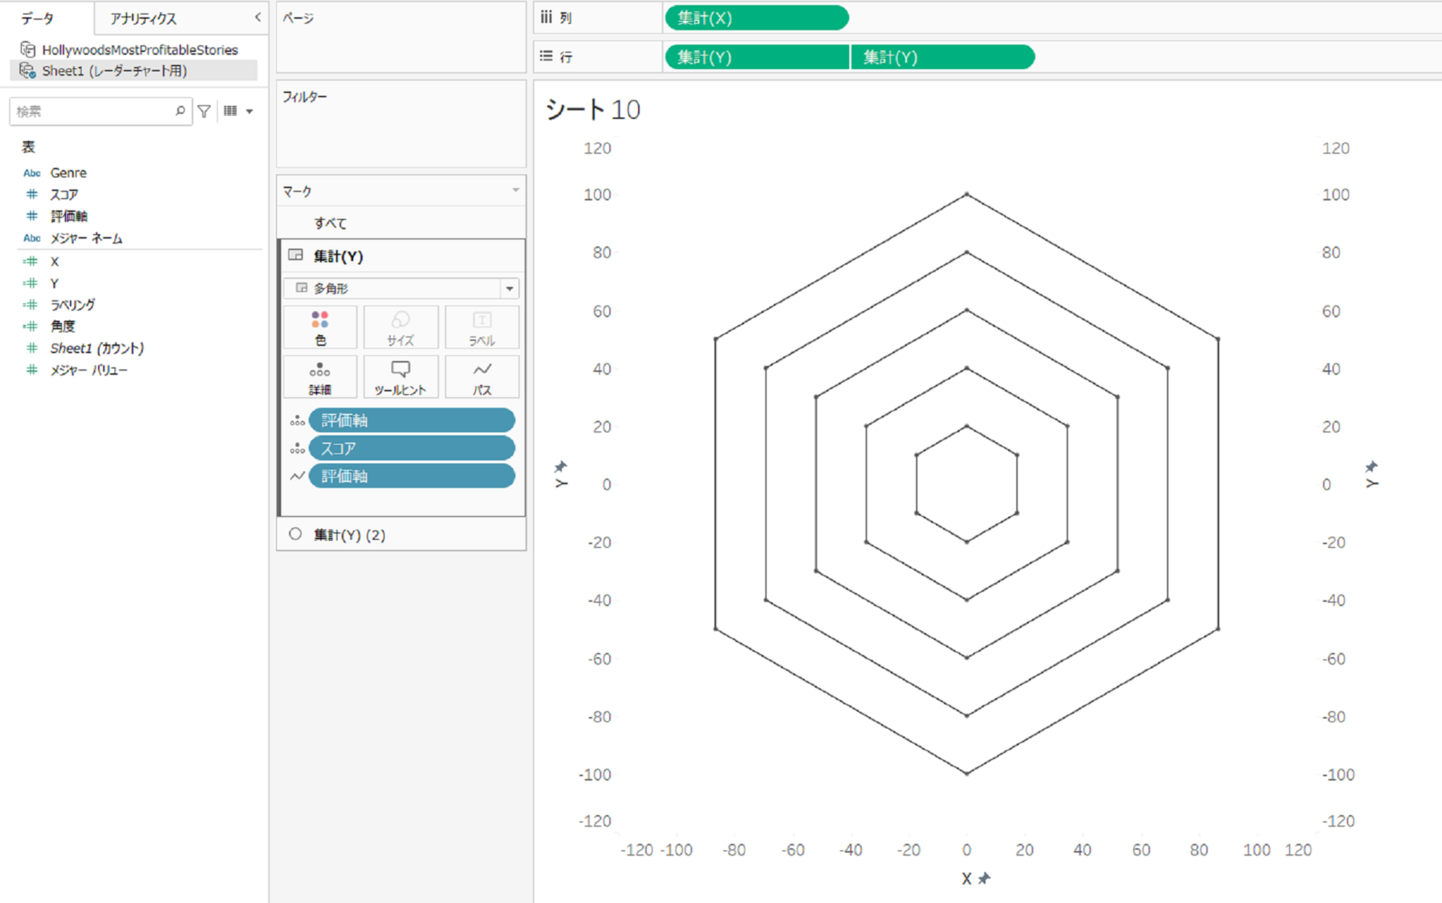Open the Marks card menu arrow
The image size is (1442, 903).
(x=515, y=190)
